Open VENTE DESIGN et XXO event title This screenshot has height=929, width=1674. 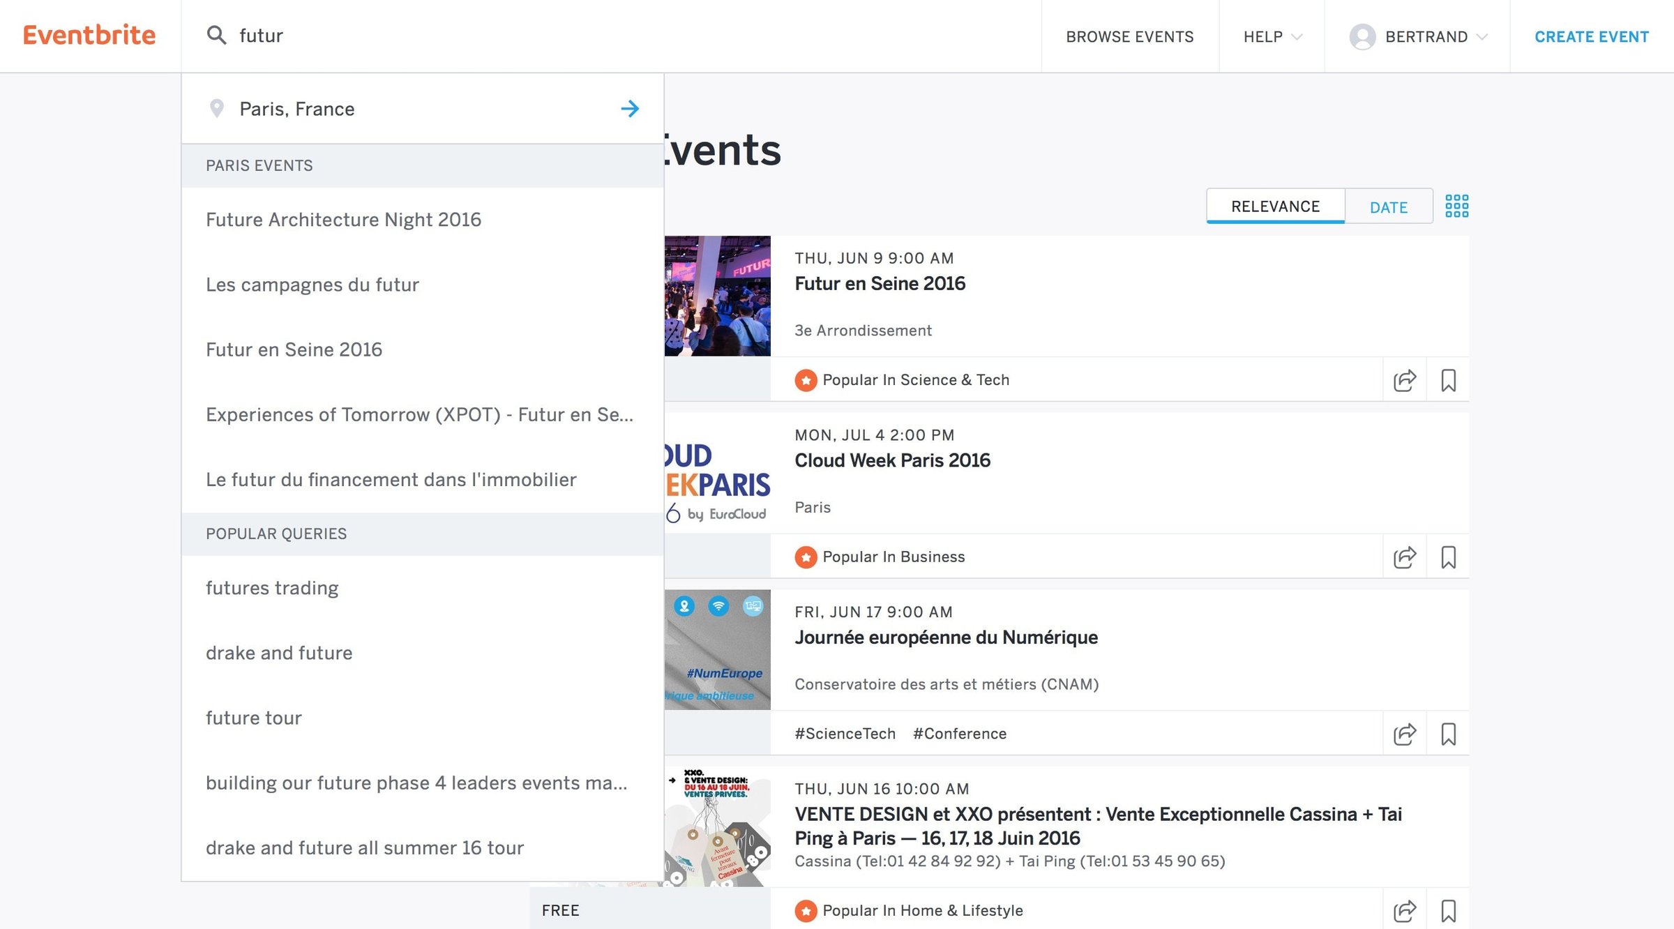(x=1098, y=826)
